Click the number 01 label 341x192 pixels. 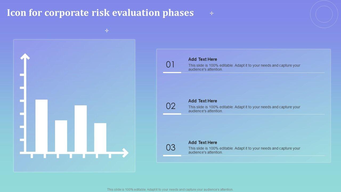tap(170, 65)
